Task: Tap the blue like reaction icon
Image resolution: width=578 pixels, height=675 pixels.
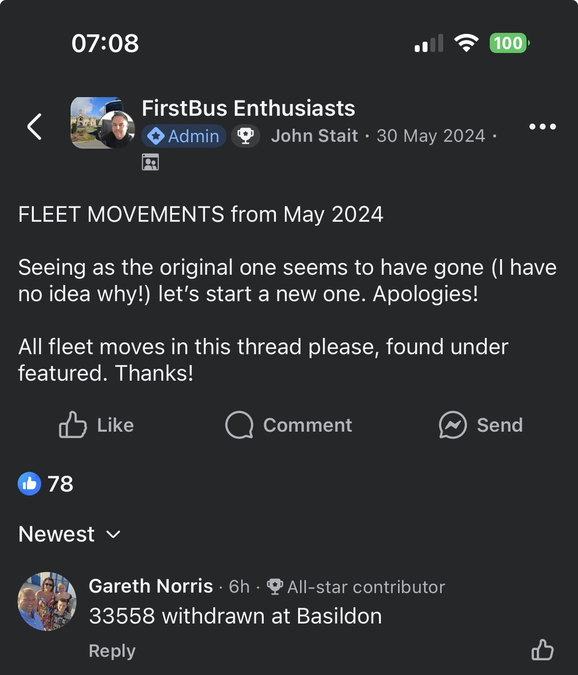Action: [29, 484]
